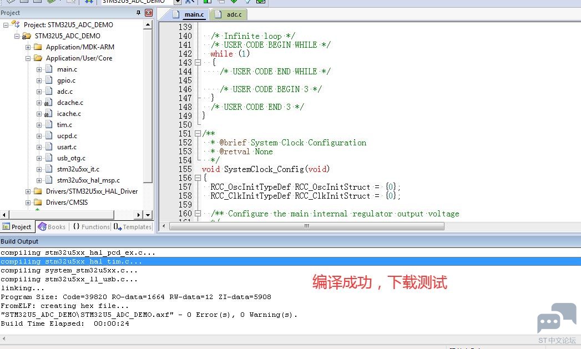Viewport: 581px width, 349px height.
Task: Click the tim.c file icon
Action: 49,124
